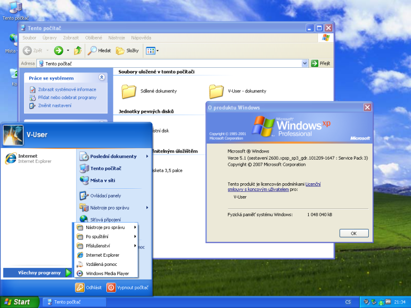Click Všechny programy button
This screenshot has height=308, width=411.
pos(37,273)
